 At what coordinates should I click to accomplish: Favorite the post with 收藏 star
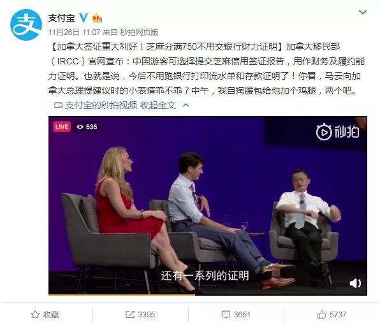coord(45,314)
